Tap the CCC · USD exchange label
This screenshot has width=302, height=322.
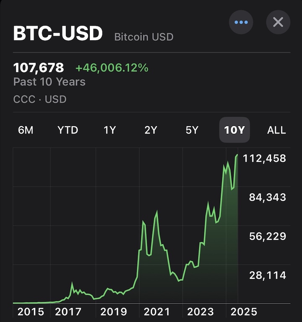tap(40, 99)
